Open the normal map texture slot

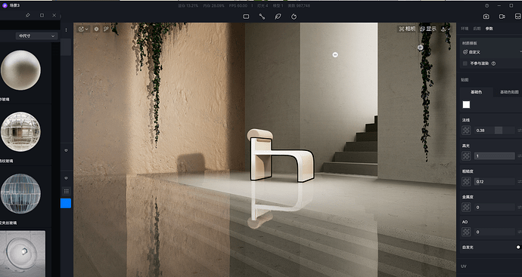pyautogui.click(x=466, y=130)
